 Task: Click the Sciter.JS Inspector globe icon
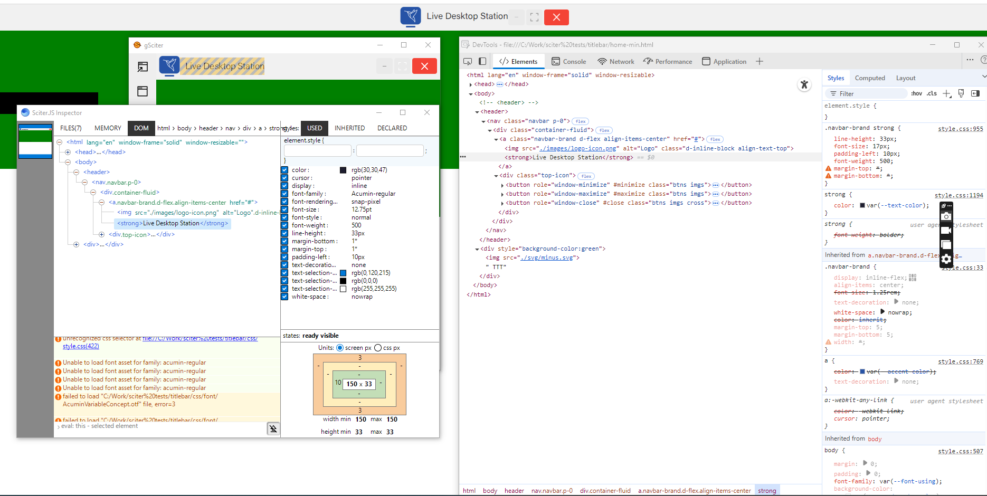[25, 112]
